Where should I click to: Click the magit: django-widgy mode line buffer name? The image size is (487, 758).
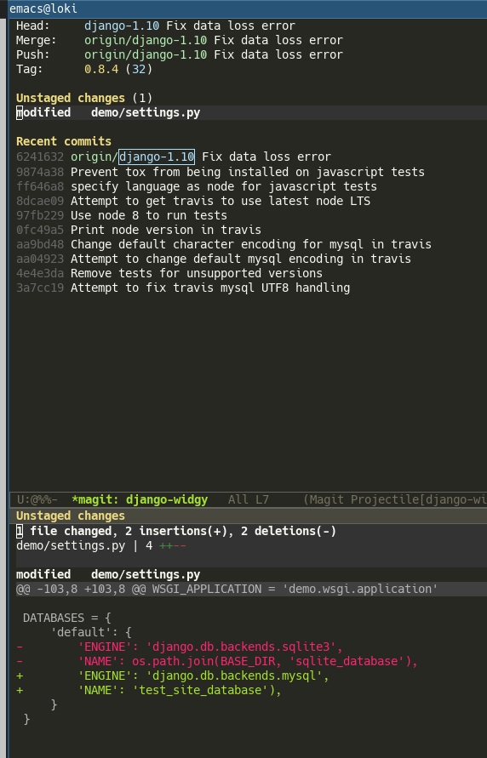[x=140, y=499]
